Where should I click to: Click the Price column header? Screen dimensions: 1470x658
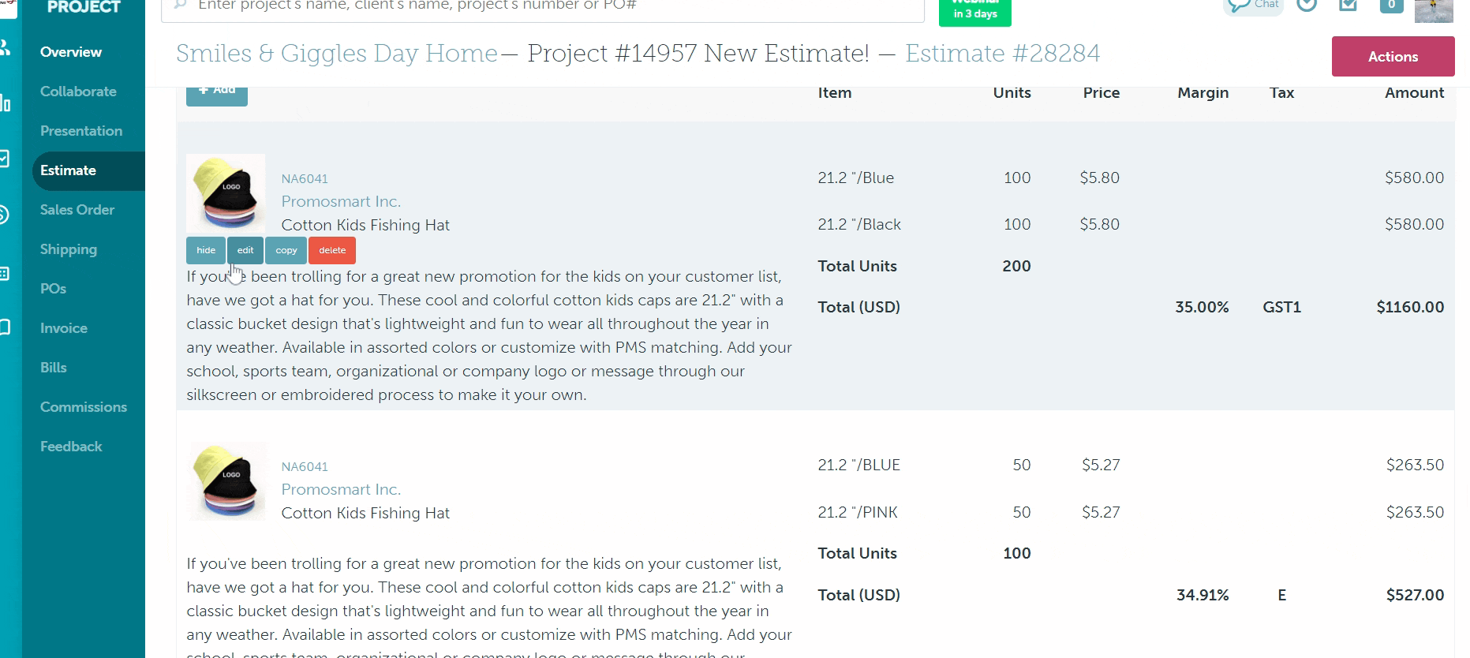point(1102,93)
